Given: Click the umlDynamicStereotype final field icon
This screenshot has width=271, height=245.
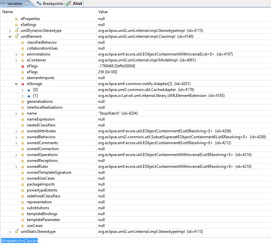Looking at the screenshot, I should [x=17, y=31].
